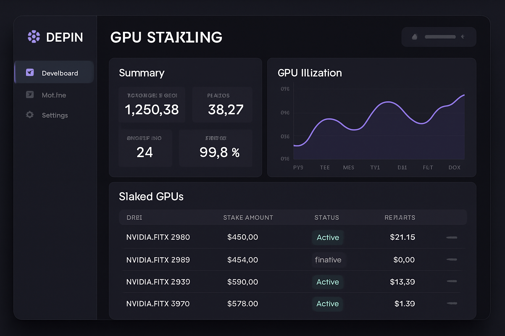Click the Mot.fne bird icon
Viewport: 505px width, 336px height.
pos(30,94)
